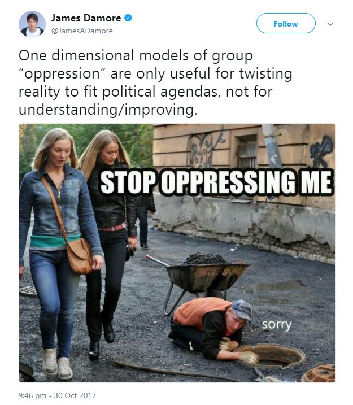Expand the tweet options chevron
Viewport: 353px width, 405px height.
click(330, 24)
